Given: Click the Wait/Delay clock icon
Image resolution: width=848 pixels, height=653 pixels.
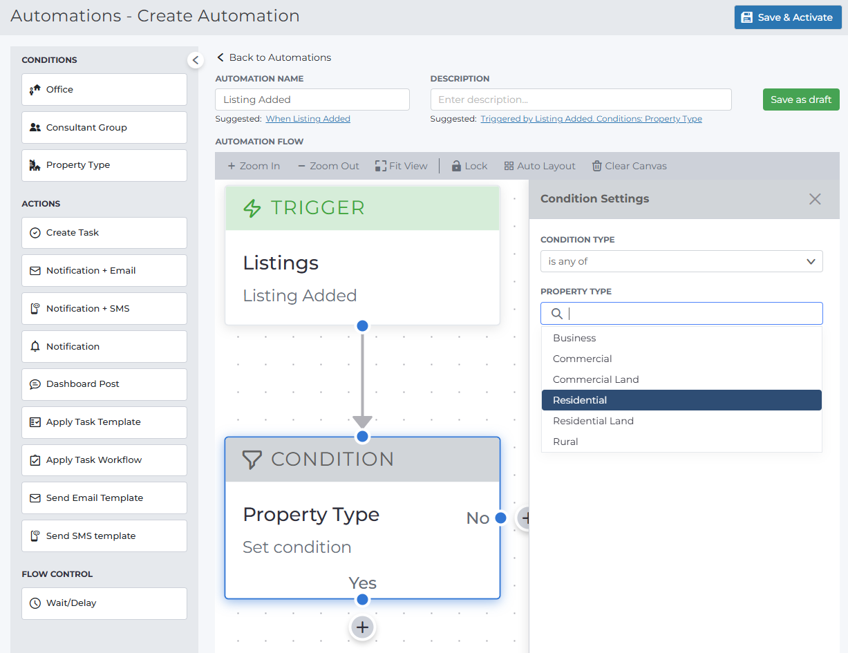Looking at the screenshot, I should point(35,603).
